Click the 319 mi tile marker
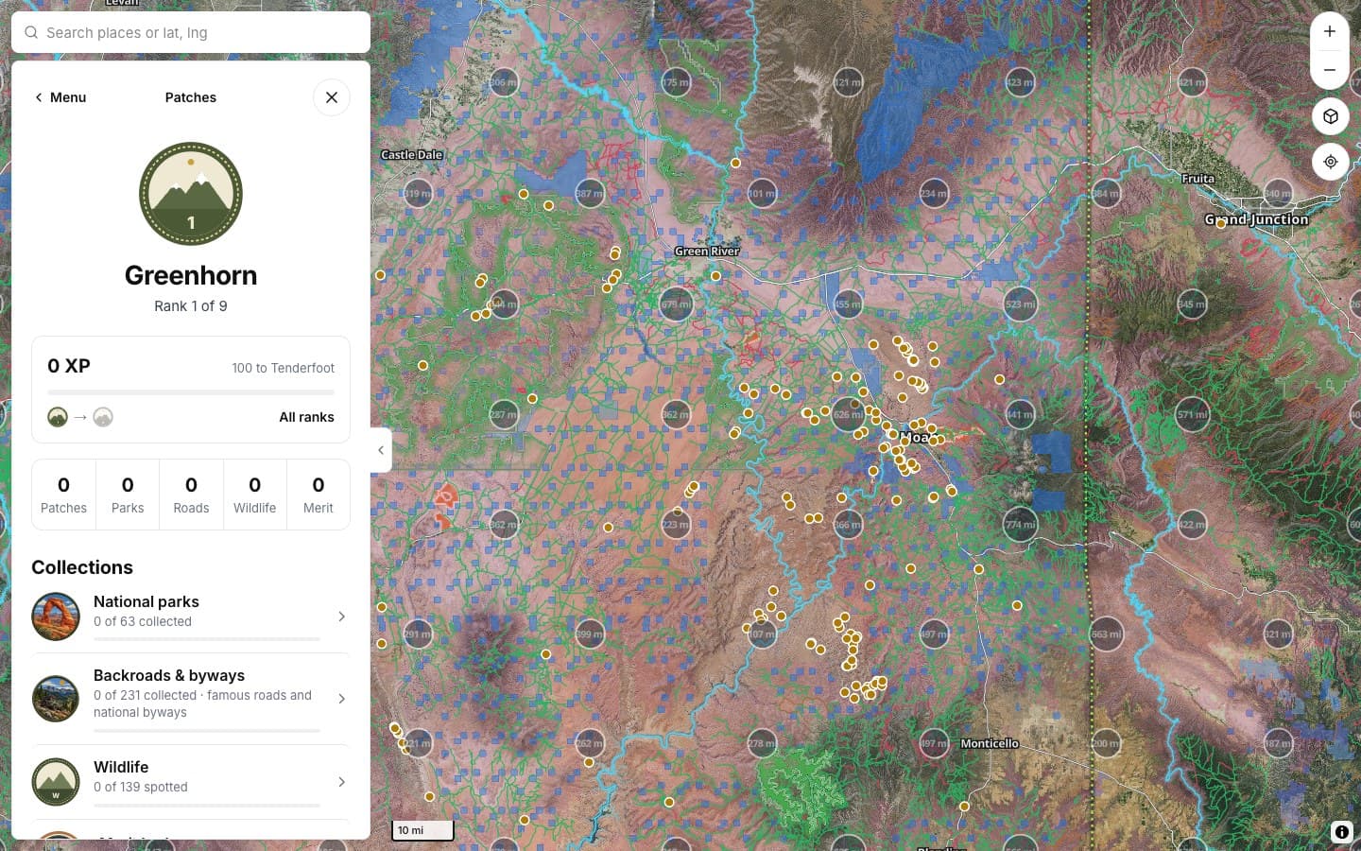This screenshot has height=851, width=1361. point(418,194)
